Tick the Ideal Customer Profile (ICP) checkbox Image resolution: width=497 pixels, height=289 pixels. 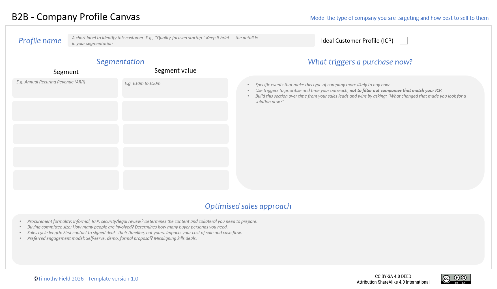(x=403, y=41)
